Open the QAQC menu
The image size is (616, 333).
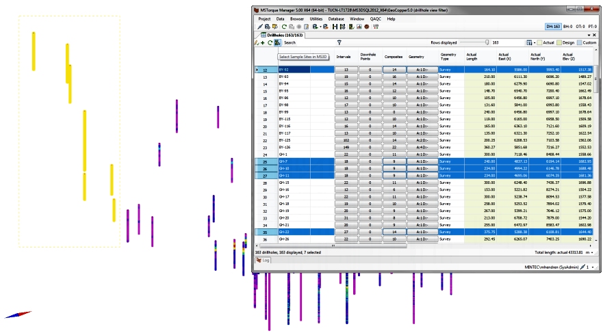[376, 18]
